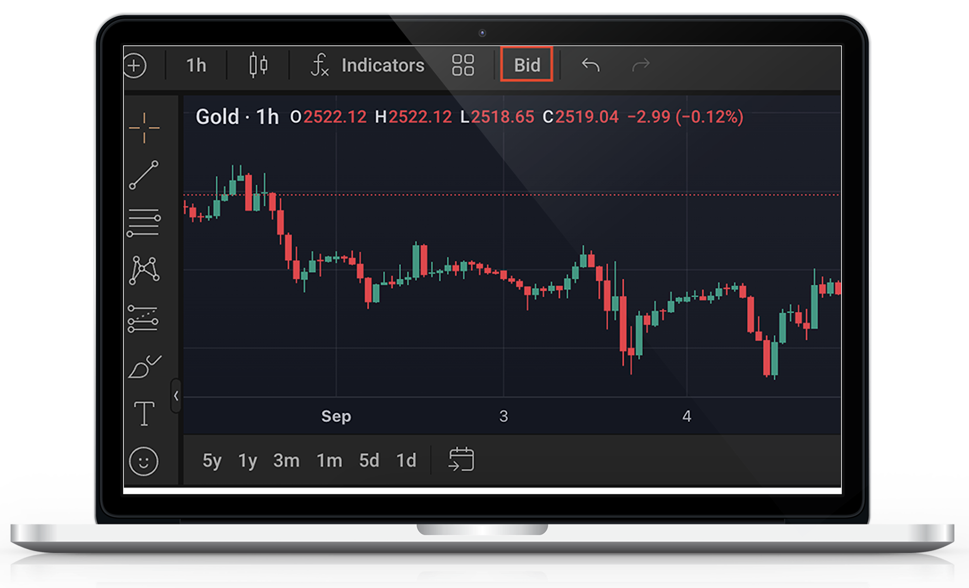Open the chart layout grid selector
The width and height of the screenshot is (969, 588).
462,65
